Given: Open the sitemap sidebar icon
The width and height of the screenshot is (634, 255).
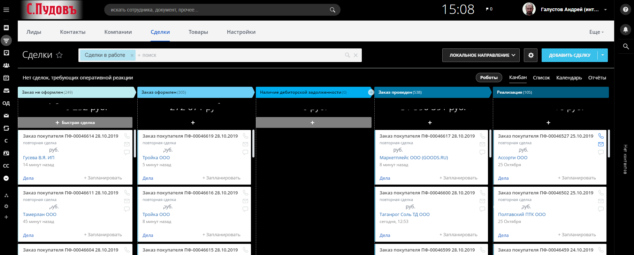Looking at the screenshot, I should click(x=6, y=195).
